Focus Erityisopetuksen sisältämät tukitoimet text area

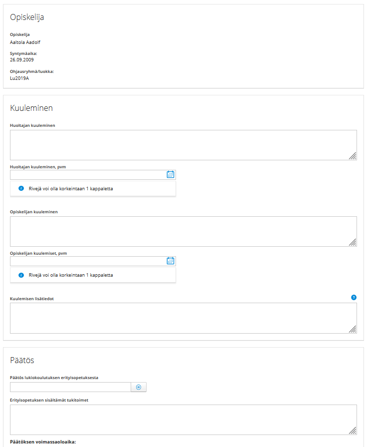pos(183,420)
